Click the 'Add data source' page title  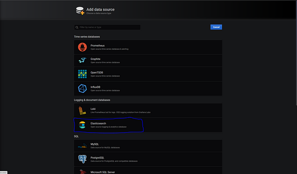[101, 9]
